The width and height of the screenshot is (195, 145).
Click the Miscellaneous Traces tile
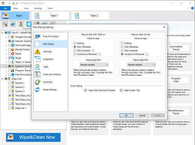pyautogui.click(x=178, y=112)
